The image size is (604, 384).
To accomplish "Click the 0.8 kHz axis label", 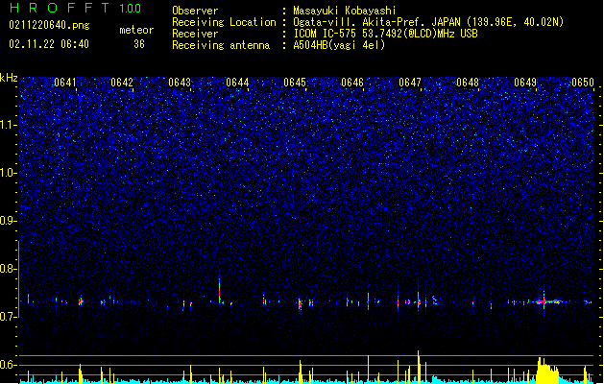I will (8, 269).
